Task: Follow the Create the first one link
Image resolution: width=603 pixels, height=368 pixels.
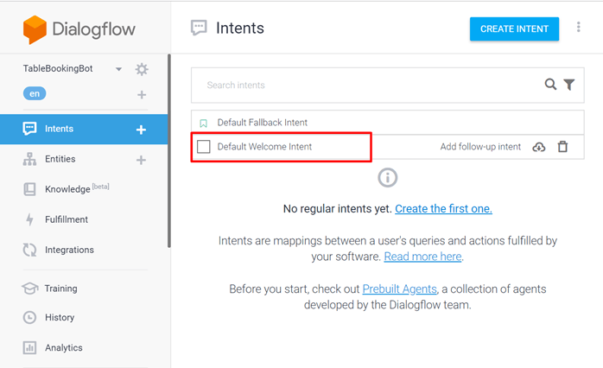Action: coord(443,208)
